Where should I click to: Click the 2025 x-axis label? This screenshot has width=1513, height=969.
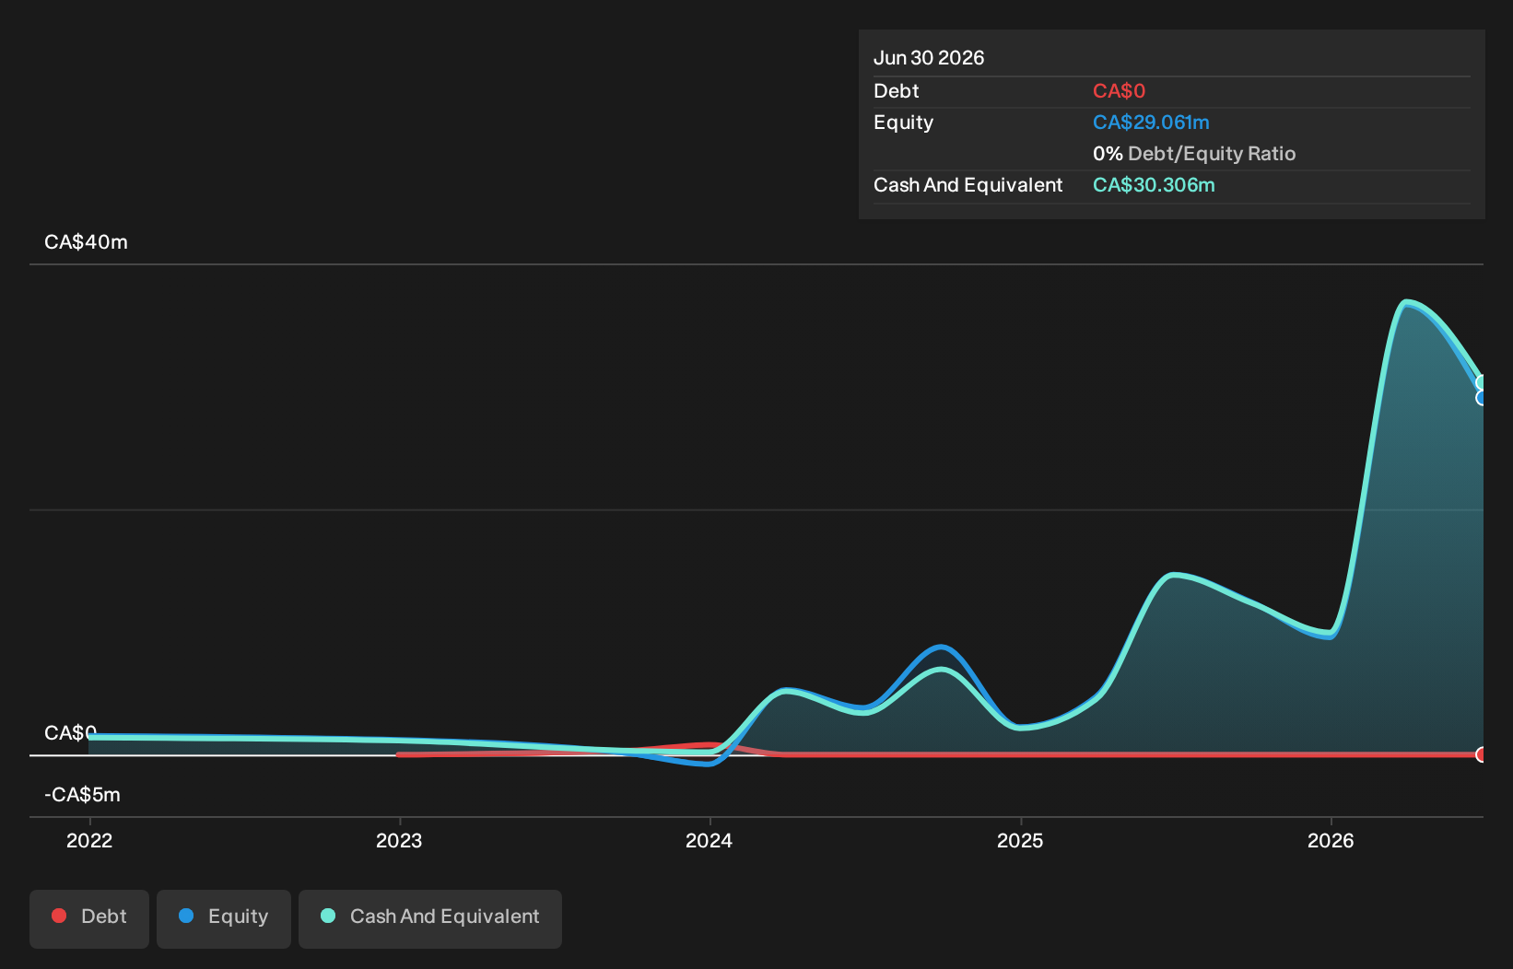pyautogui.click(x=1020, y=840)
